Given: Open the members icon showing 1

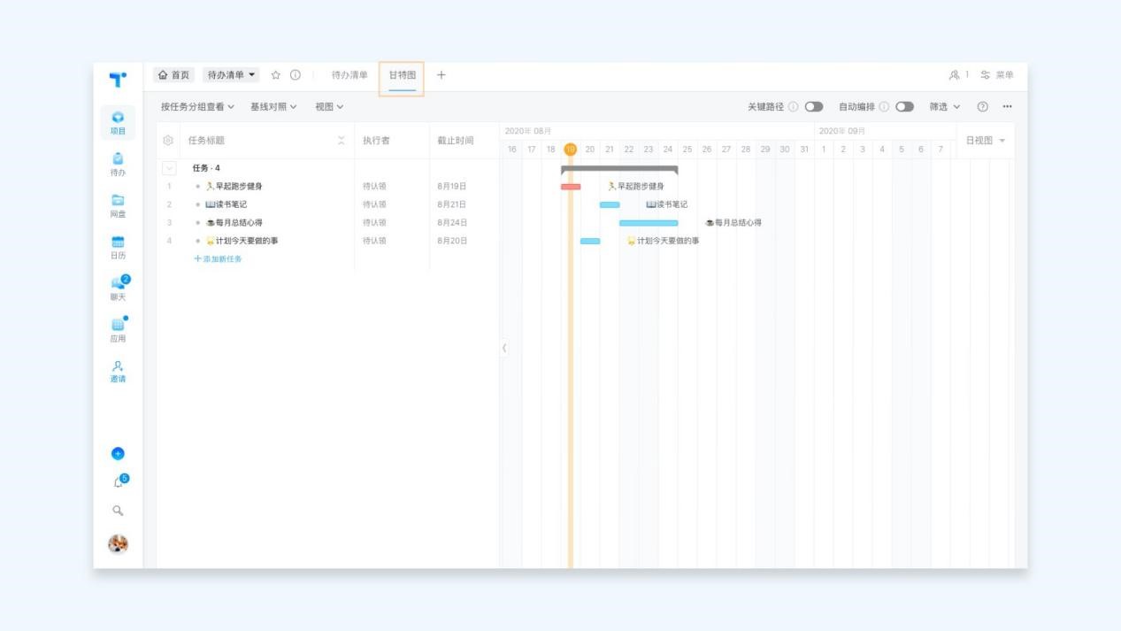Looking at the screenshot, I should 959,75.
